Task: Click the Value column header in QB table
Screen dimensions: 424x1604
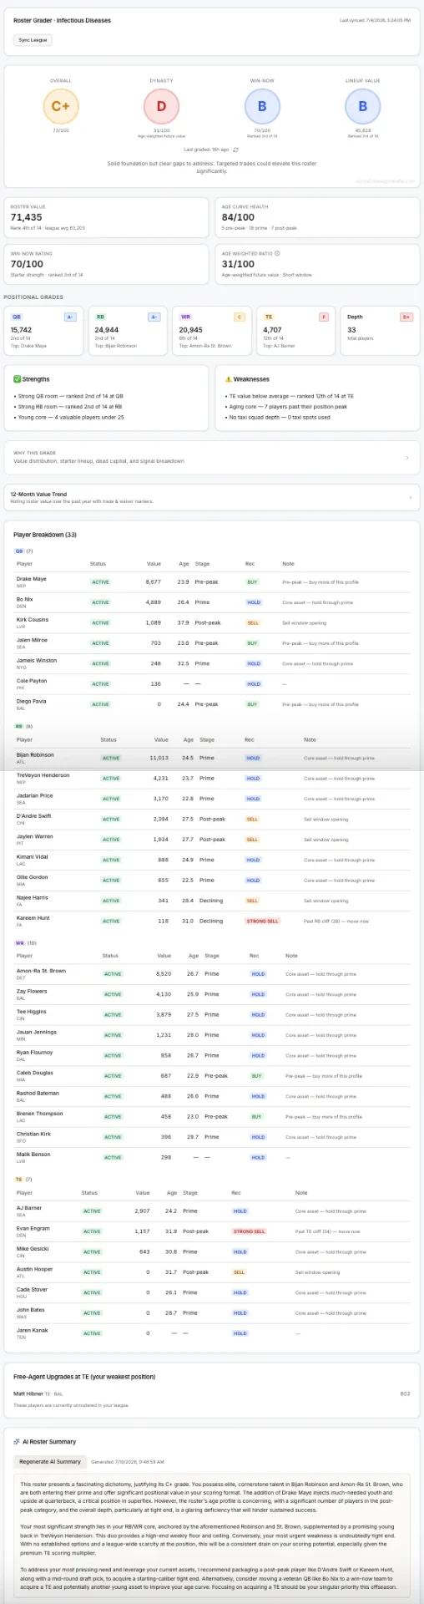Action: pos(154,564)
